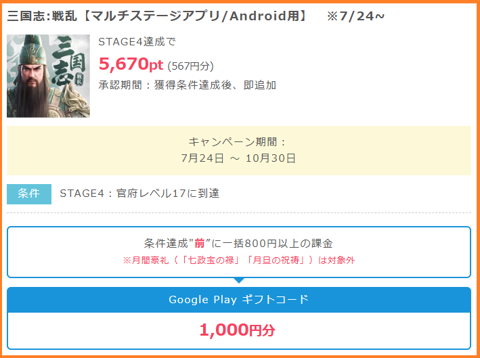Click the (567円分) yen equivalent text
The width and height of the screenshot is (480, 358).
coord(190,66)
